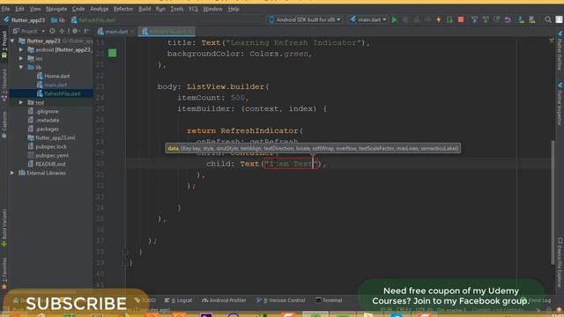Open the Captures side tool window
This screenshot has height=317, width=564.
pos(4,124)
